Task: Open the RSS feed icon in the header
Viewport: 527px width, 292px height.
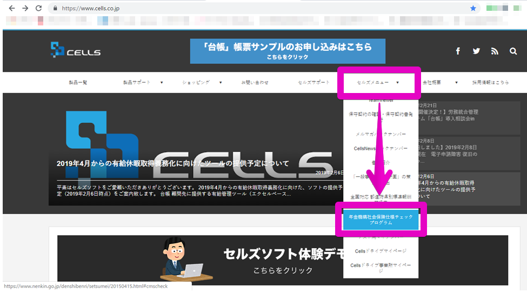Action: coord(495,51)
